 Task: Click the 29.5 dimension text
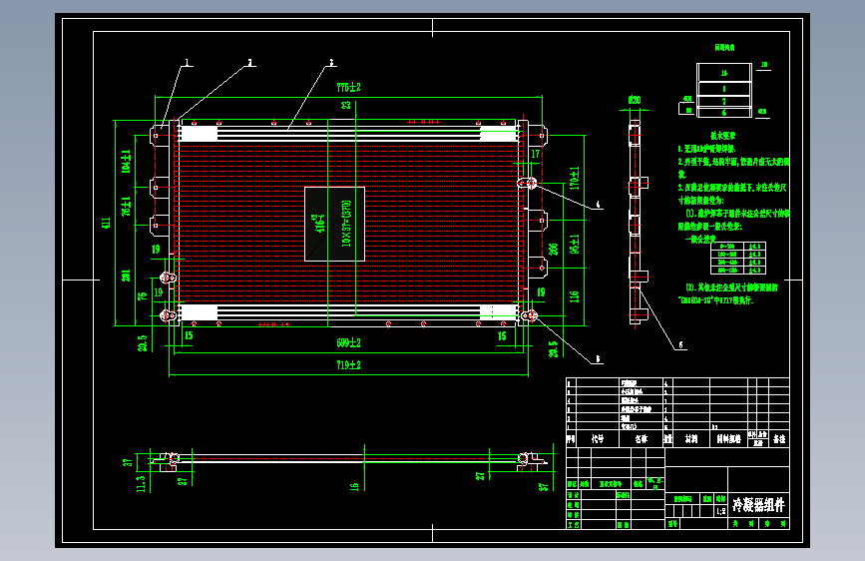(x=554, y=349)
